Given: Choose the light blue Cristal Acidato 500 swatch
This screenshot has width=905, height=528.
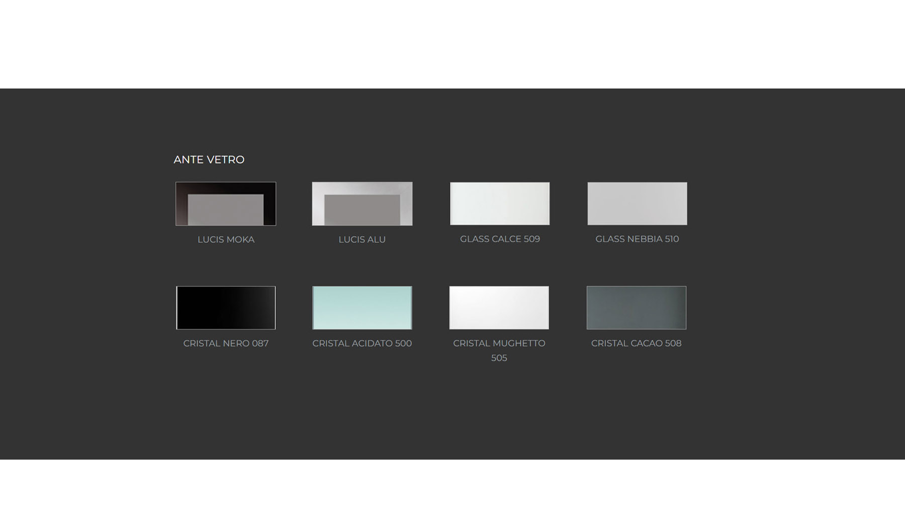Looking at the screenshot, I should pos(362,308).
